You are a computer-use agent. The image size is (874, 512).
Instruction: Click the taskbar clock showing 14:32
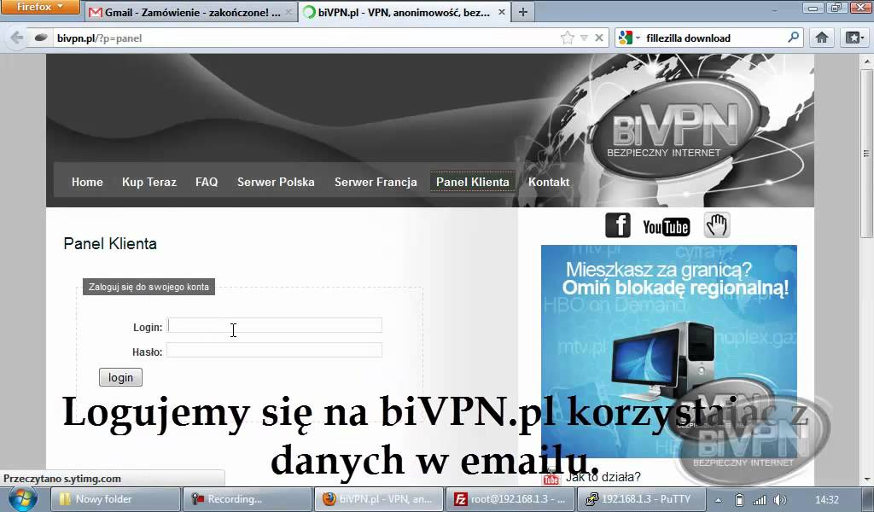(x=826, y=500)
